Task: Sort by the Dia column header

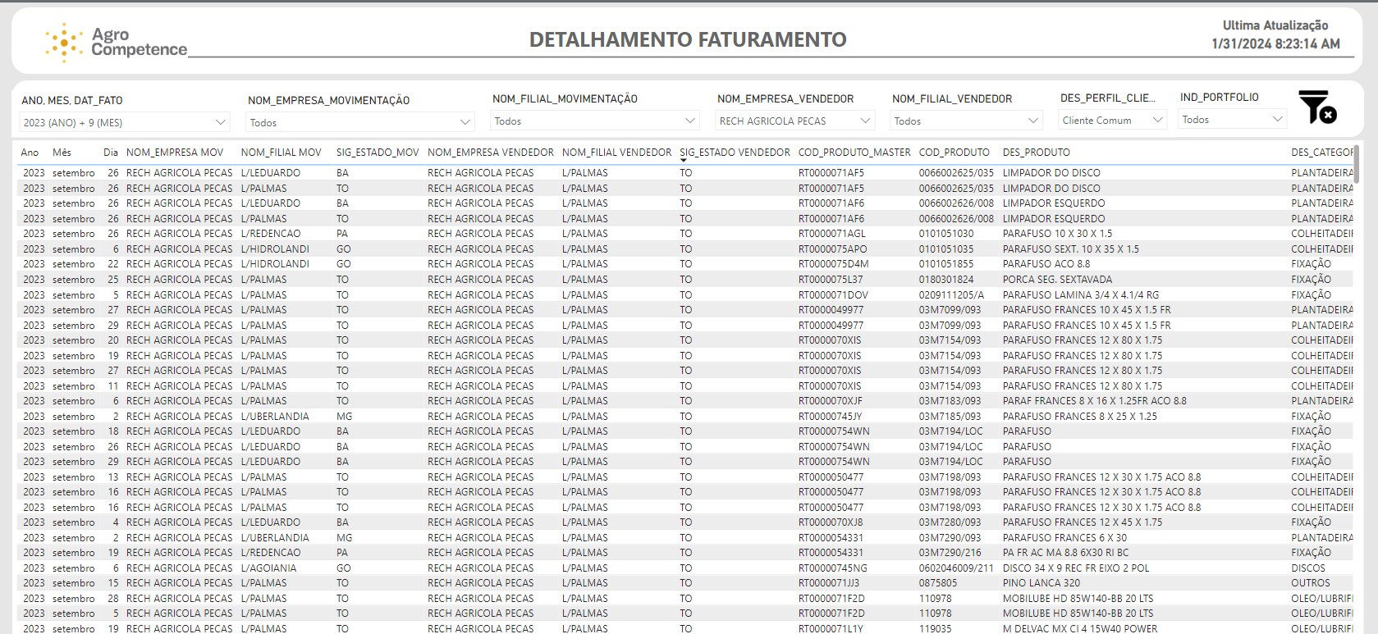Action: pyautogui.click(x=111, y=153)
